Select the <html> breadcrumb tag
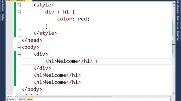 12,100
